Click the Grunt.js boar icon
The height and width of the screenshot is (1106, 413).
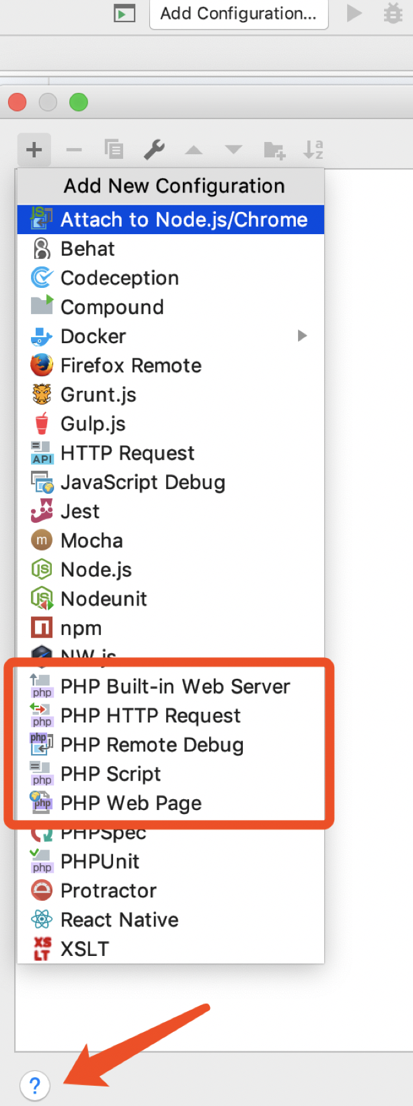pos(42,394)
